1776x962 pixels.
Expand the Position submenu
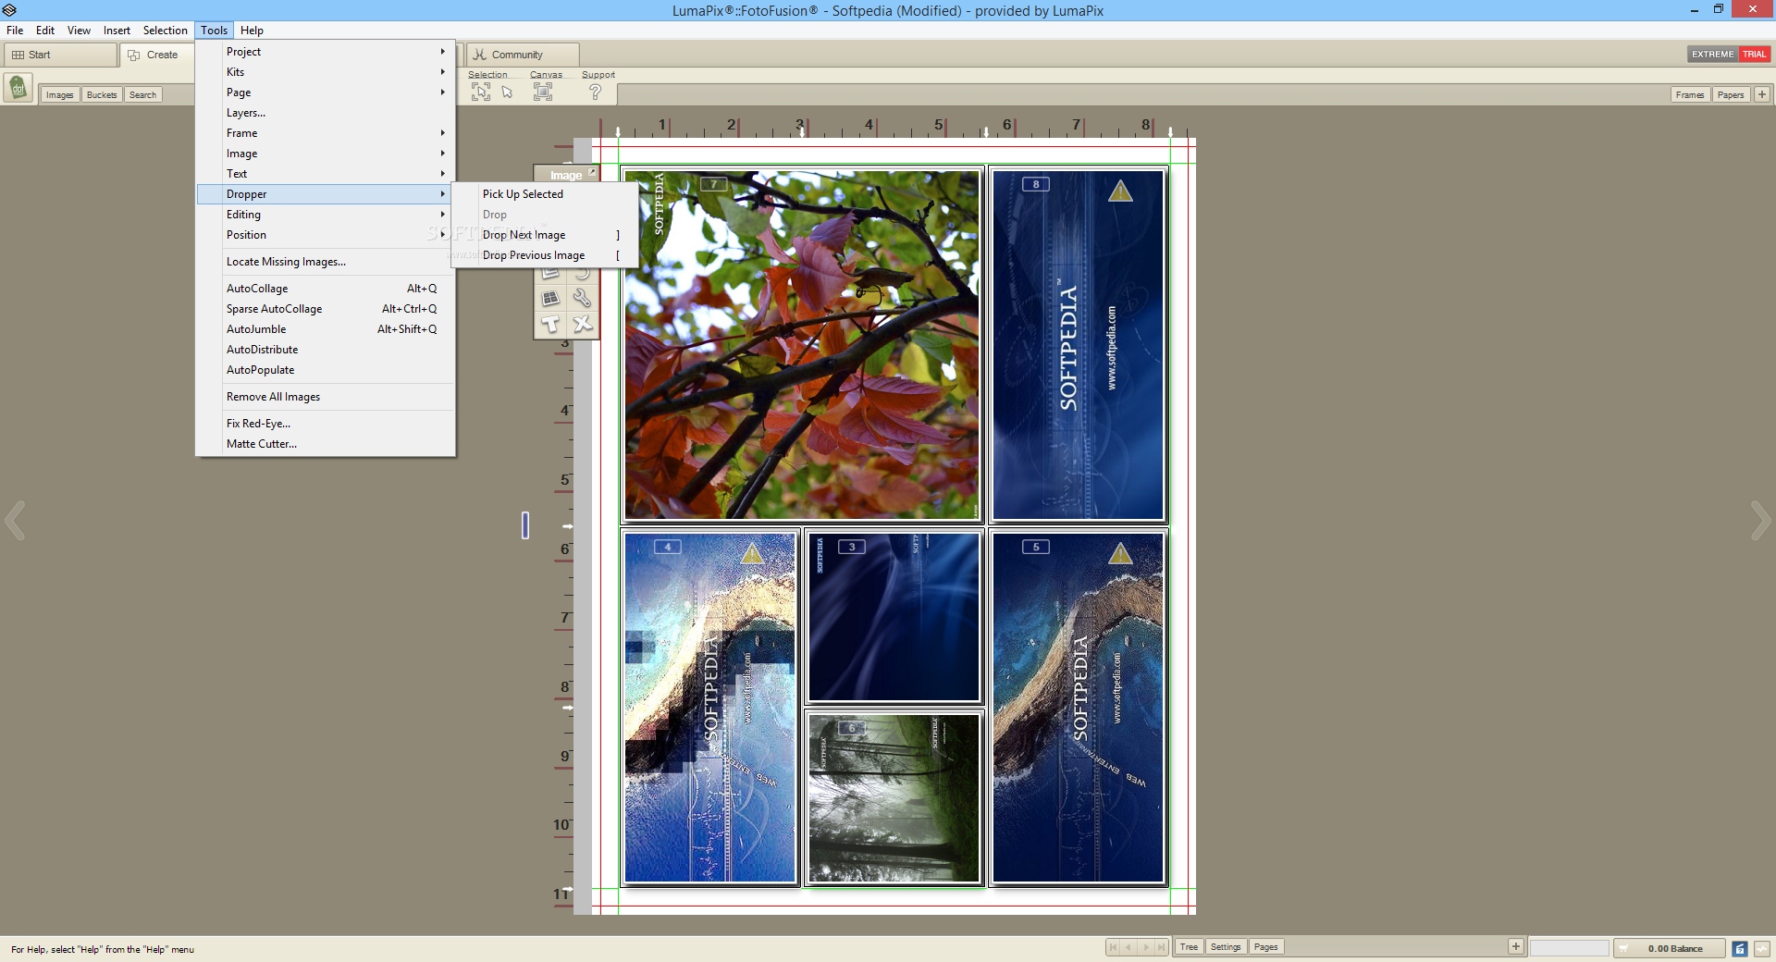(x=326, y=235)
